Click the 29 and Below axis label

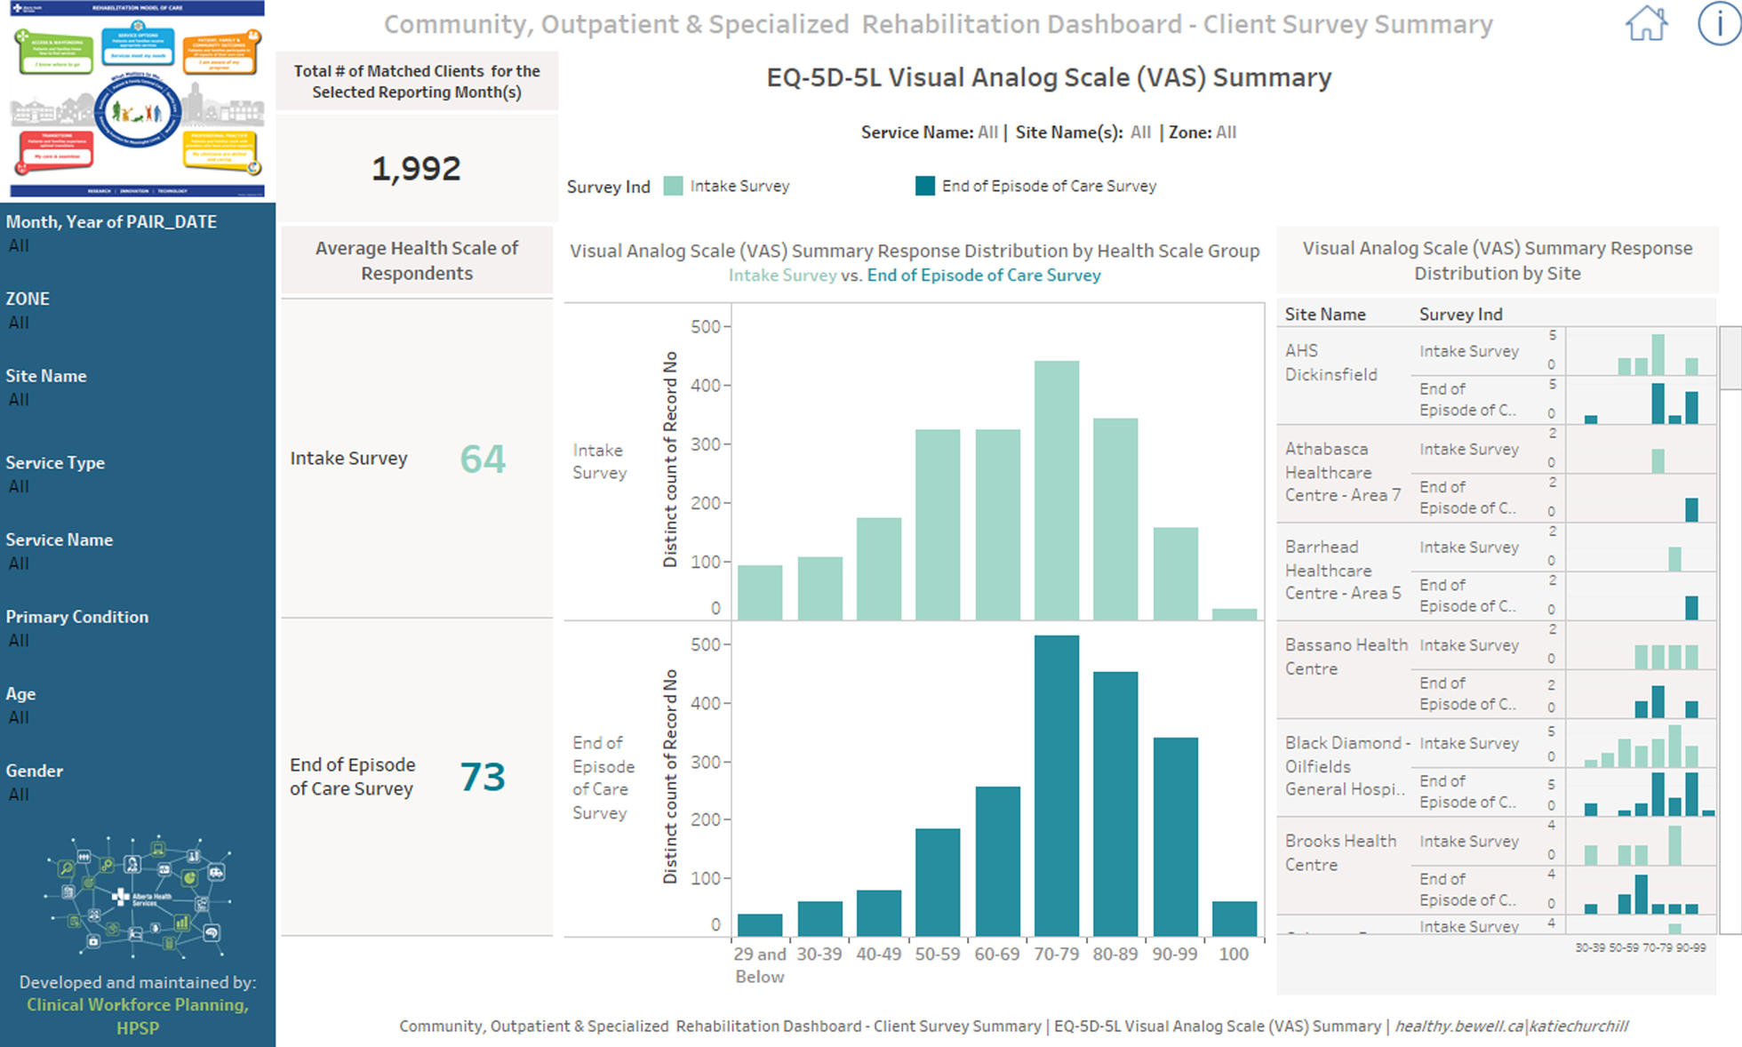point(760,965)
